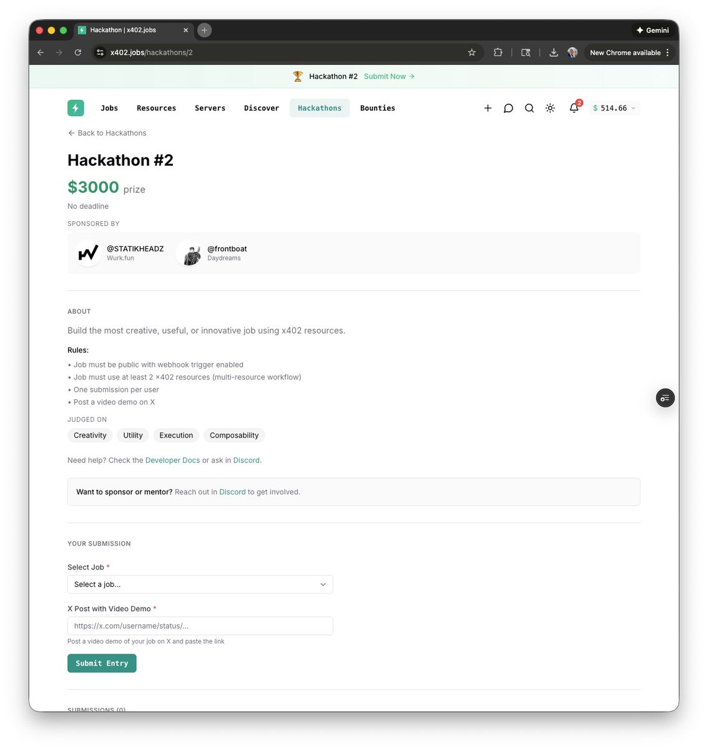Open the Hackathons nav item

click(320, 108)
